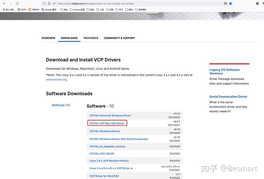The image size is (264, 179).
Task: Open the Serial Enumeration Driver link
Action: [x=228, y=97]
